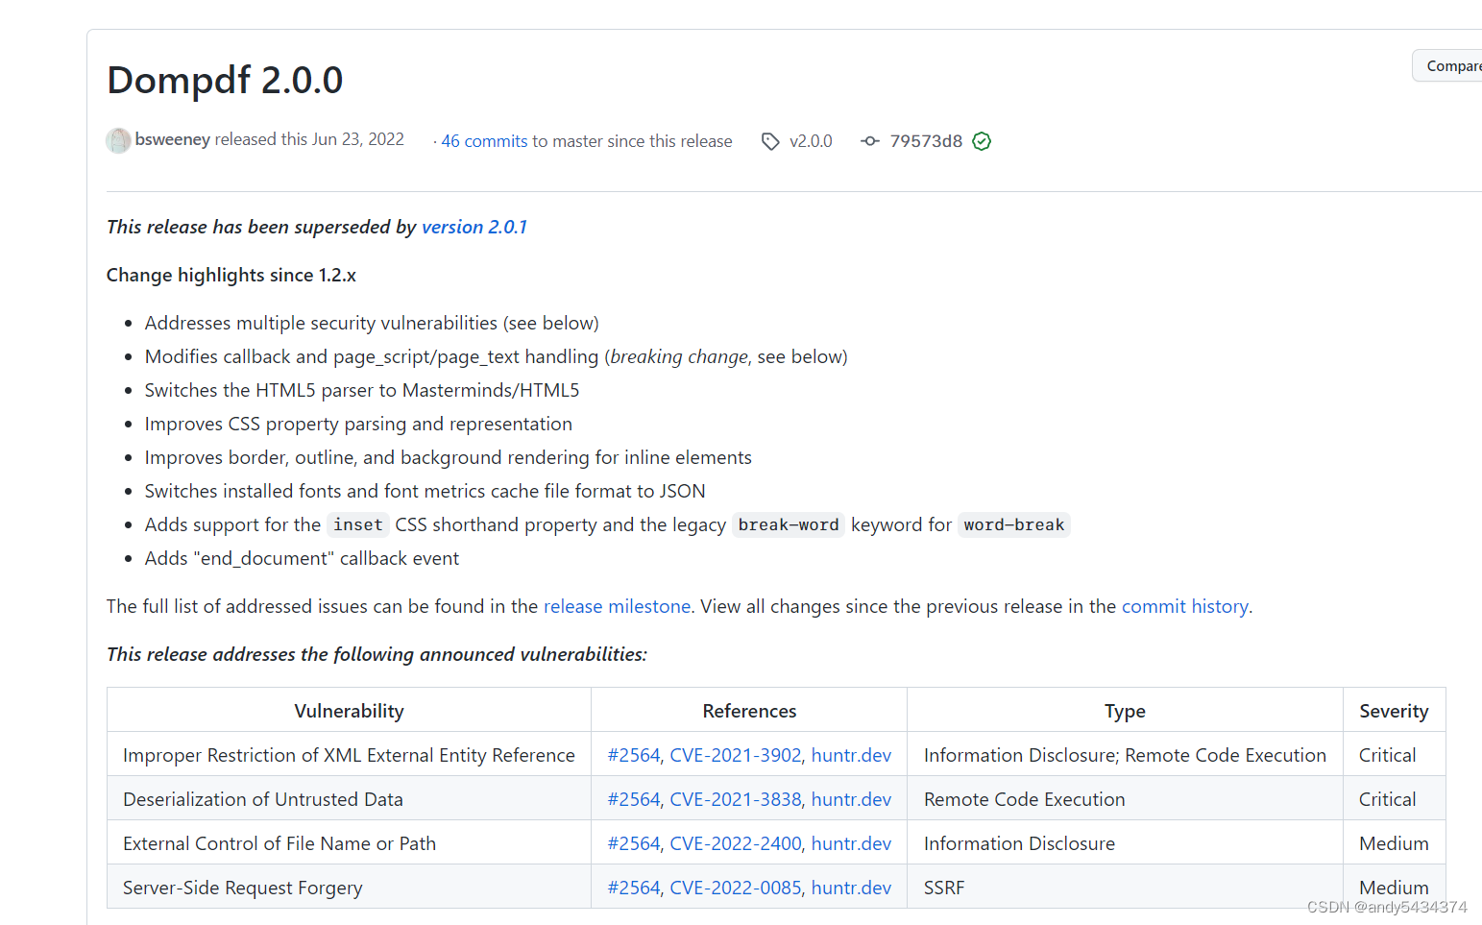Click bsweeney's avatar image
Image resolution: width=1482 pixels, height=925 pixels.
tap(119, 140)
